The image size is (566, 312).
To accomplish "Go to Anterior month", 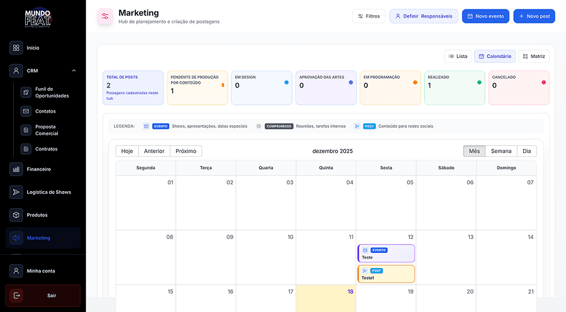I will pos(154,151).
